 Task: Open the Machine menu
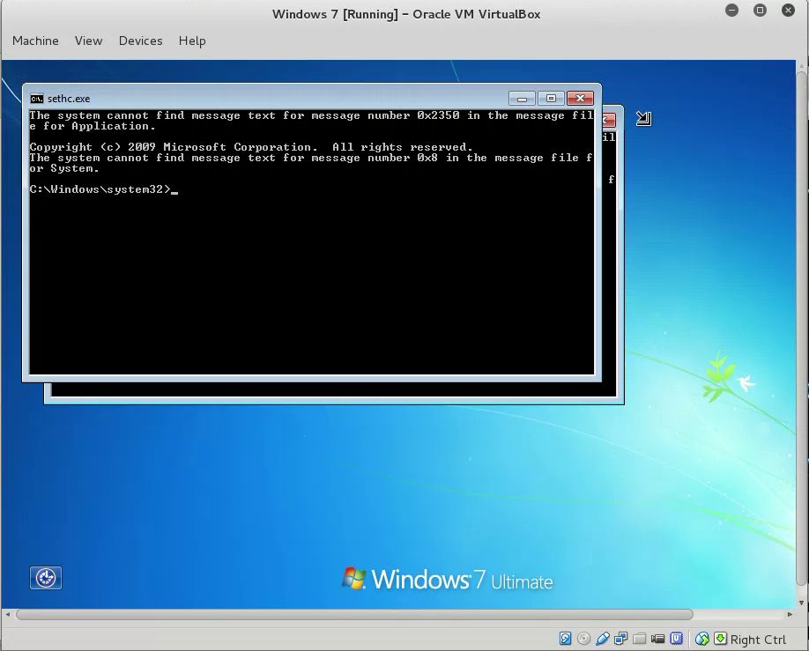click(35, 41)
